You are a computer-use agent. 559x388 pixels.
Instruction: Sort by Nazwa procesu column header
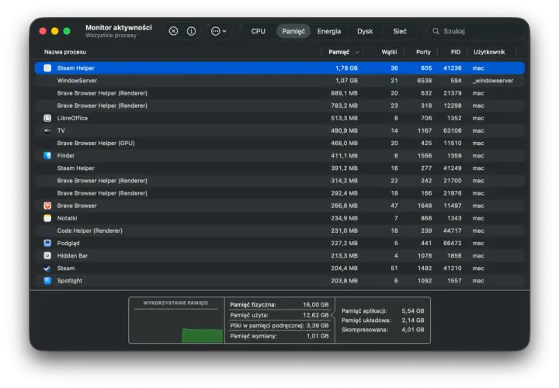[x=65, y=52]
